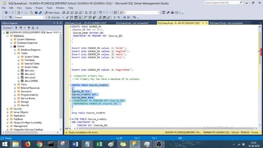This screenshot has height=148, width=263.
Task: Click the Refresh icon in Object Explorer
Action: point(33,28)
